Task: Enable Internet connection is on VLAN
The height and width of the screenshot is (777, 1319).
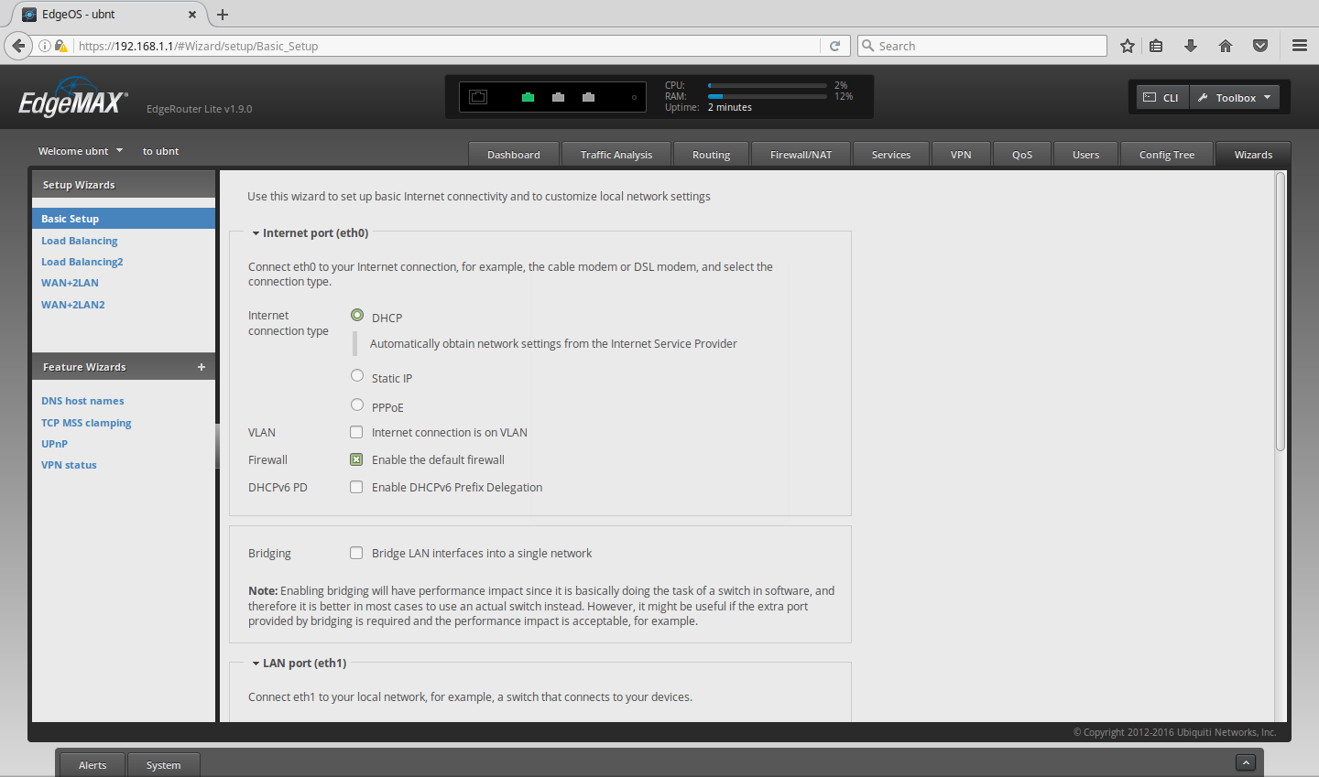Action: click(356, 433)
